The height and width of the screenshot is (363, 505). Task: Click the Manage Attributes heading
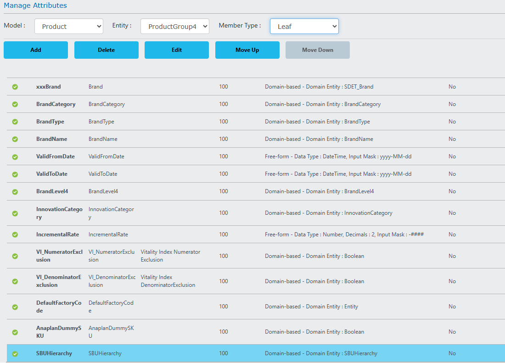click(35, 6)
